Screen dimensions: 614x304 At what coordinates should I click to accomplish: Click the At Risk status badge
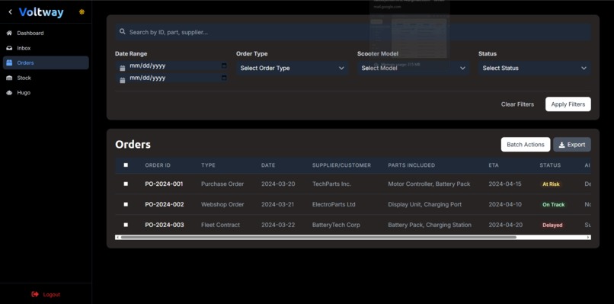[551, 184]
